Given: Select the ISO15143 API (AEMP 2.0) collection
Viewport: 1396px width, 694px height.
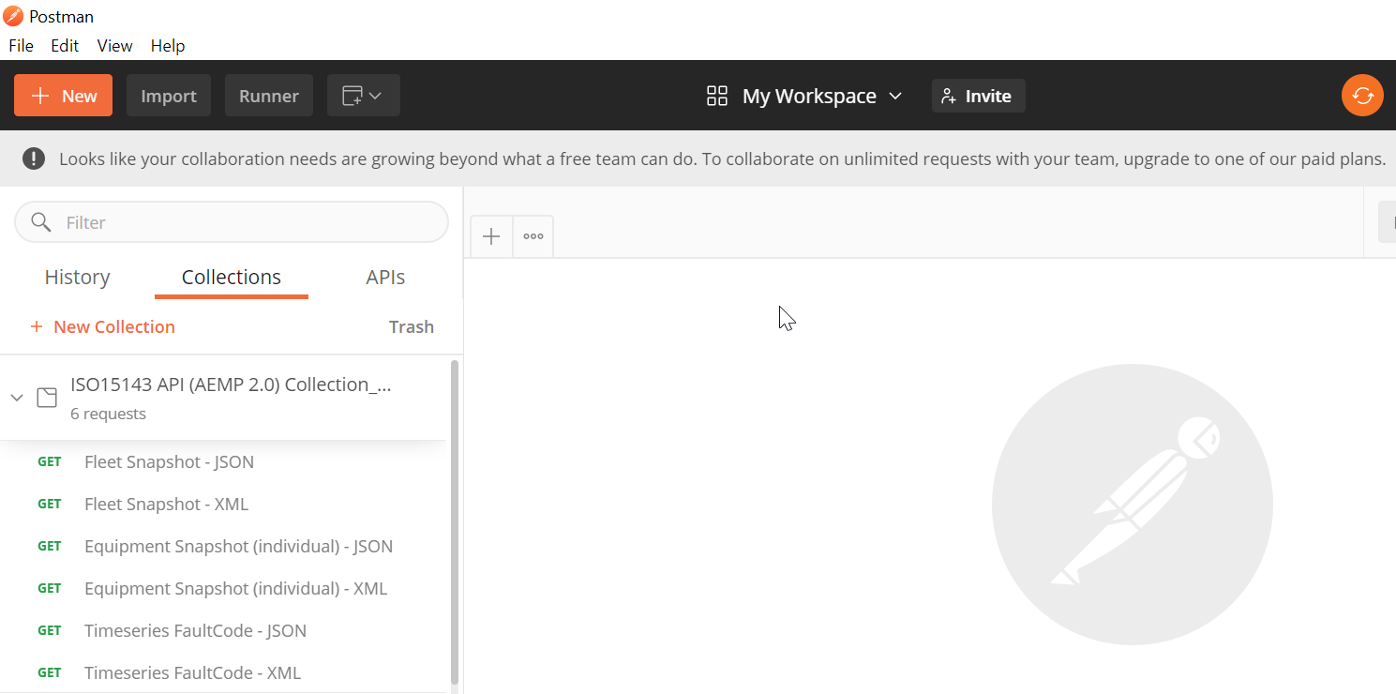Looking at the screenshot, I should click(x=223, y=398).
